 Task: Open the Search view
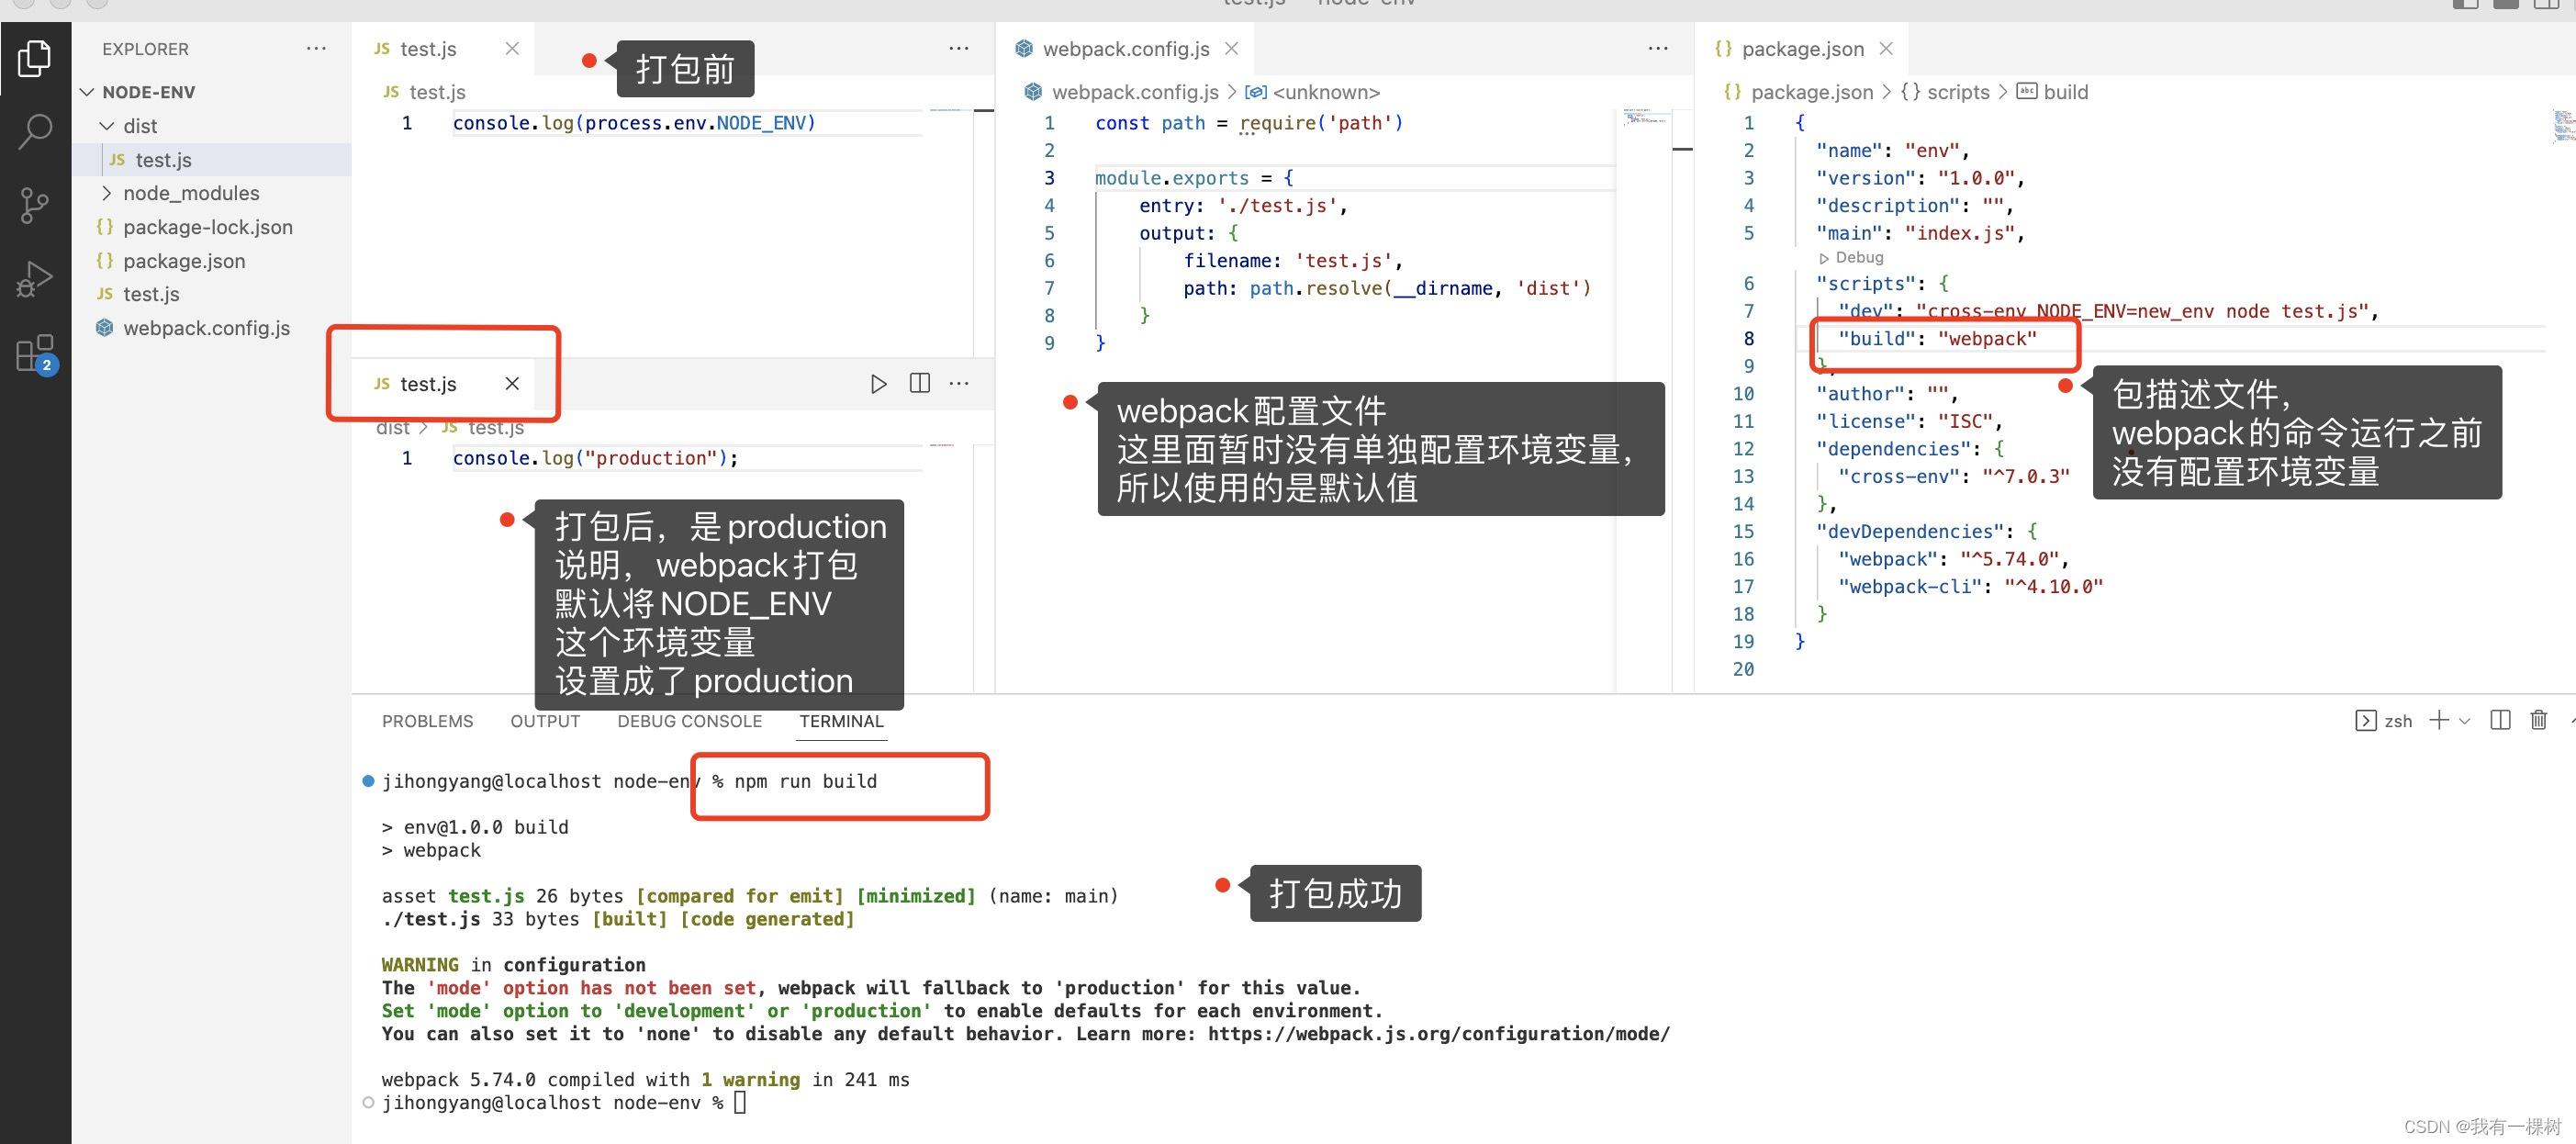(35, 130)
